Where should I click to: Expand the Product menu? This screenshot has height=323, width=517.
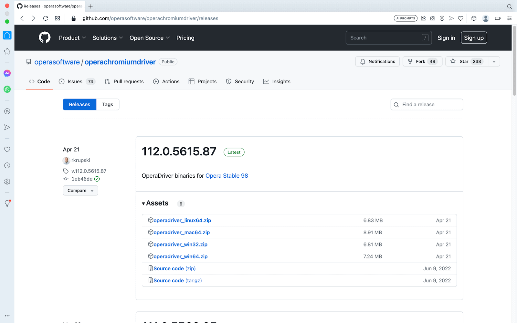[72, 38]
